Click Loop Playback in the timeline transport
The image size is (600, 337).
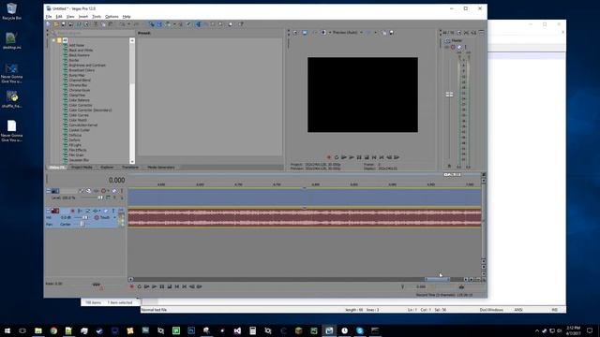(140, 286)
